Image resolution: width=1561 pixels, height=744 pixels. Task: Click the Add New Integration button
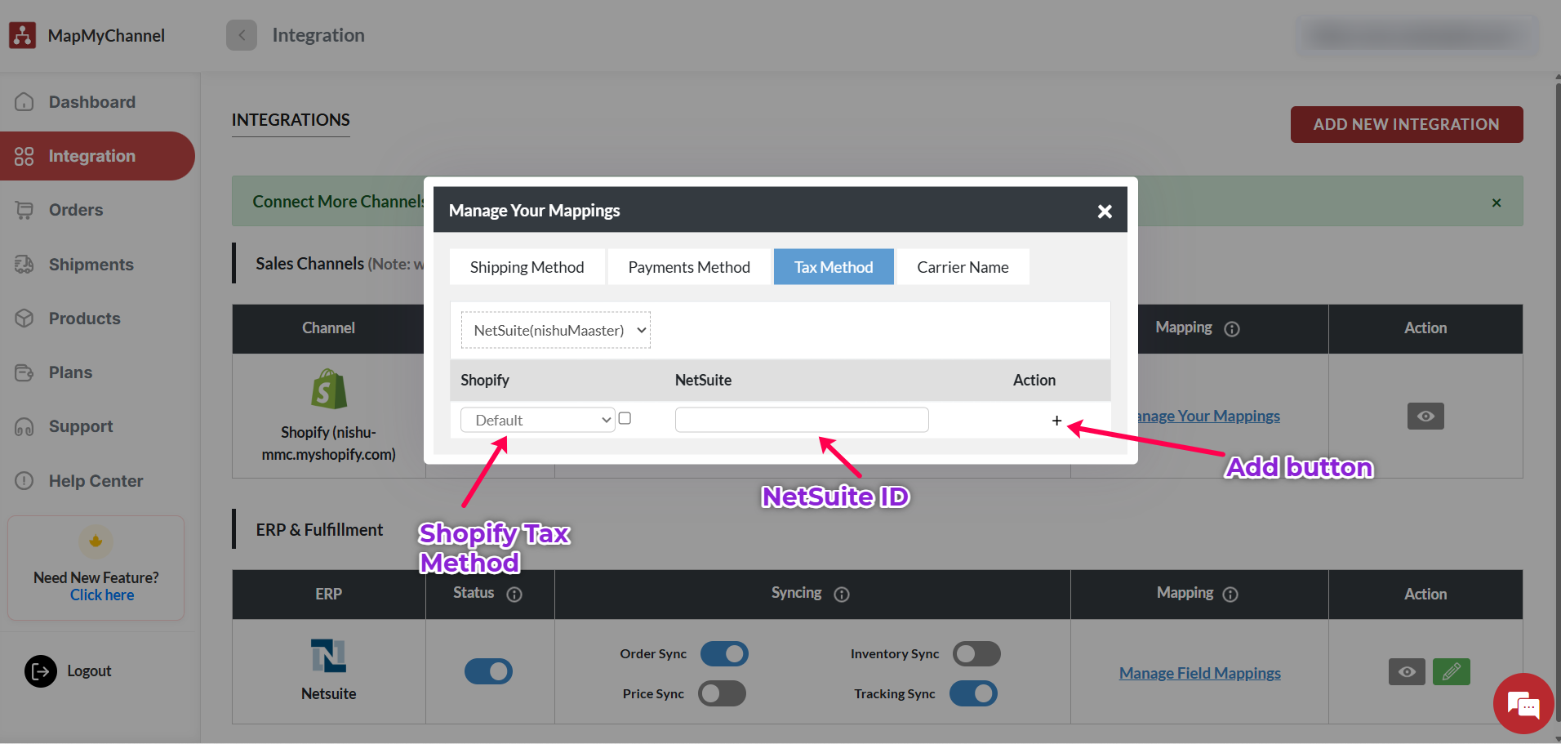tap(1406, 125)
